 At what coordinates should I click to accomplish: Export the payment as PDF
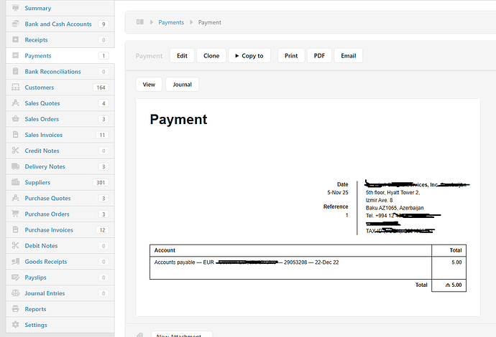319,55
